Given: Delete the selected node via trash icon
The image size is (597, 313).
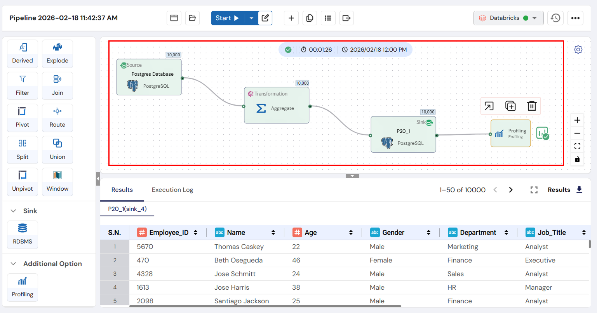Looking at the screenshot, I should tap(531, 106).
